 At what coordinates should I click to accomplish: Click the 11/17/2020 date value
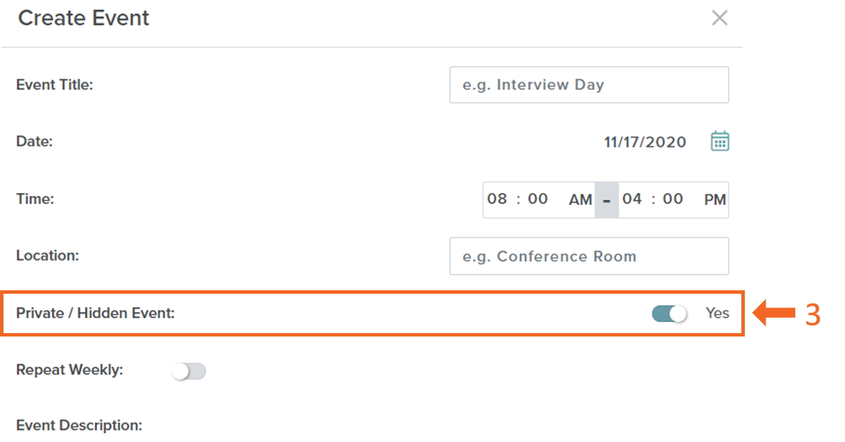(x=645, y=142)
